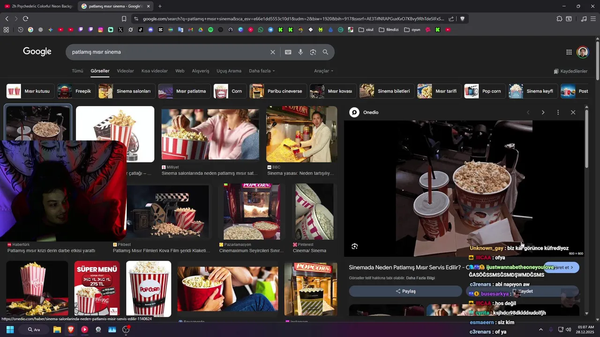Go back using the browser back arrow
Screen dimensions: 600x337
click(7, 19)
